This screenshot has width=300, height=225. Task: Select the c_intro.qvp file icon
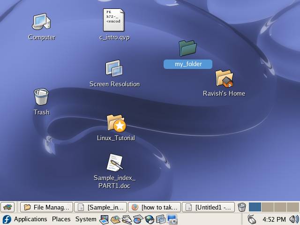114,20
